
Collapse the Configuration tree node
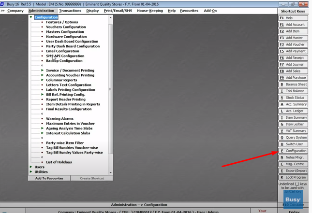coord(31,17)
